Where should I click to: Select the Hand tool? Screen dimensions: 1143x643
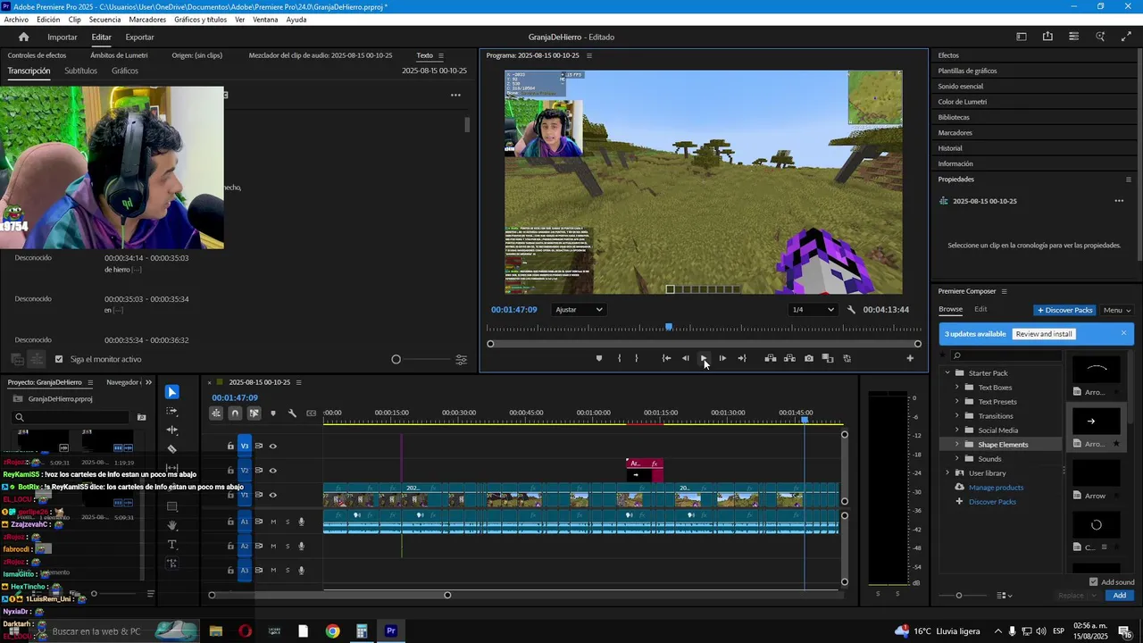pyautogui.click(x=172, y=525)
